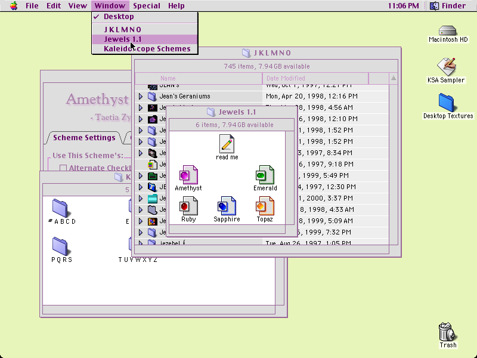Click the folder icon in Jewels 1.1 title bar
The height and width of the screenshot is (358, 477).
point(211,112)
